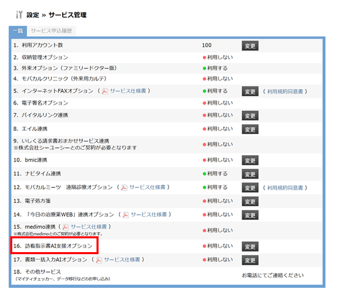This screenshot has width=337, height=296.
Task: Click 変更 for bmic連携
Action: 250,161
